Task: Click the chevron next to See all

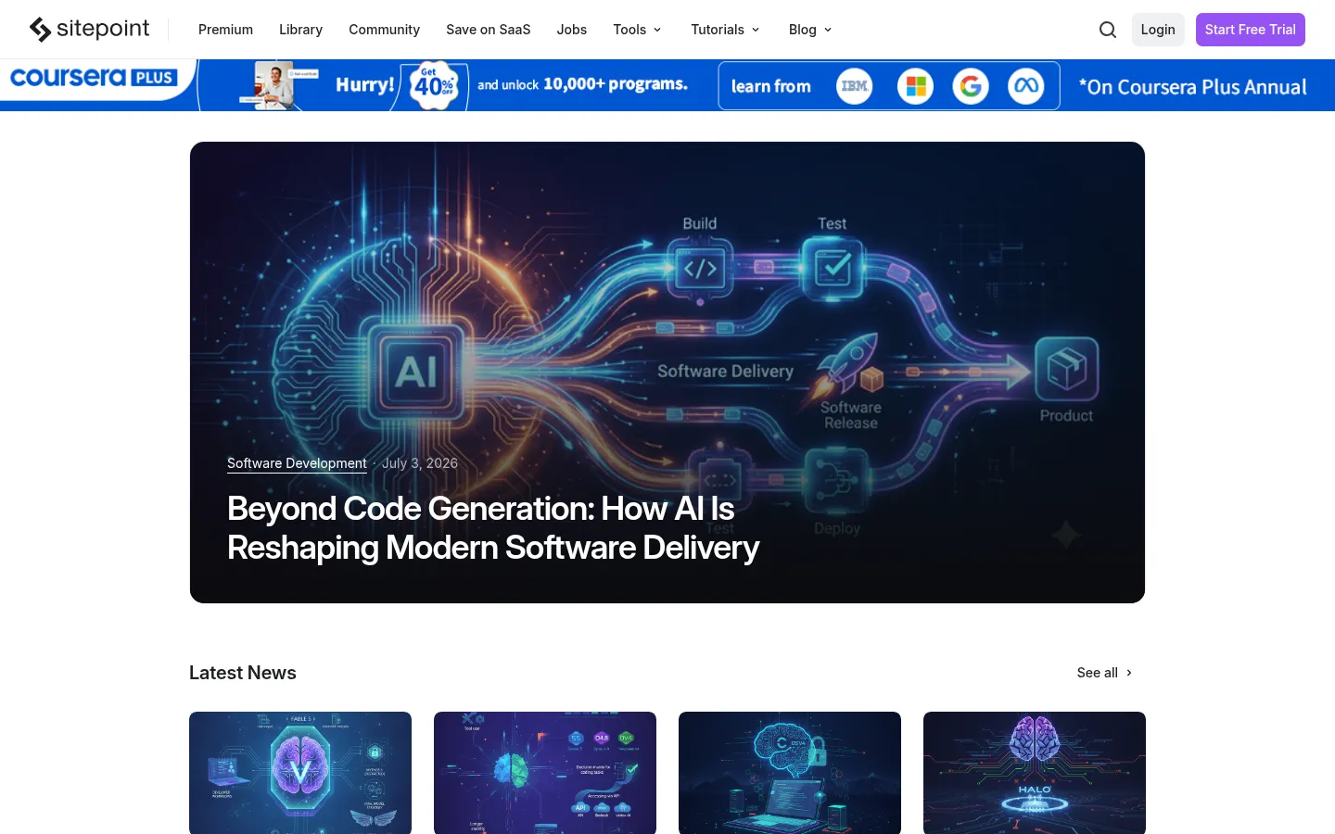Action: (1129, 673)
